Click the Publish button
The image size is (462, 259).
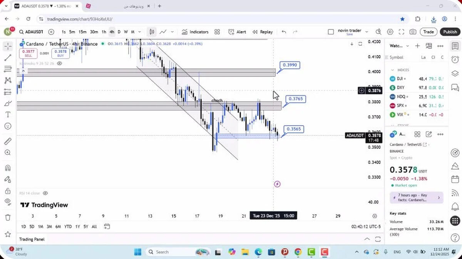coord(450,32)
